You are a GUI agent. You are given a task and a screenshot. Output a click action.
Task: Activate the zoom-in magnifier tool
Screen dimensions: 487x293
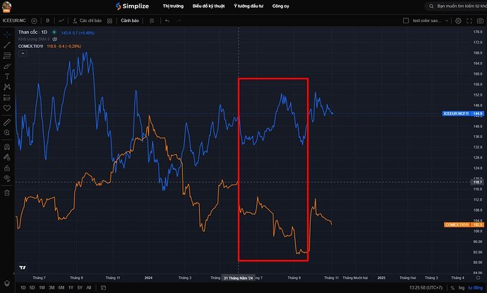[x=7, y=132]
